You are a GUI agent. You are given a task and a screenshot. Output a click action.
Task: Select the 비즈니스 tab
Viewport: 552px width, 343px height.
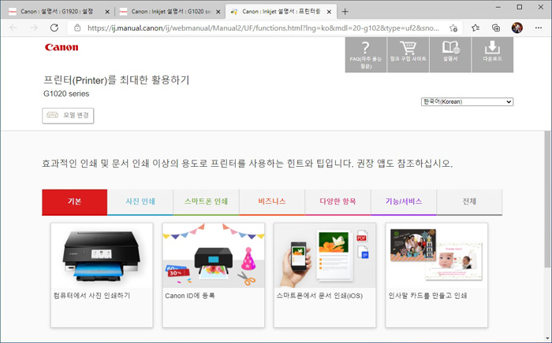click(x=272, y=202)
